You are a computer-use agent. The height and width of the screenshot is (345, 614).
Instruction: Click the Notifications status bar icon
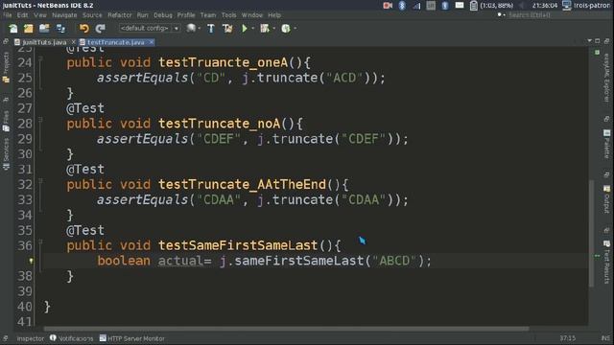(53, 338)
